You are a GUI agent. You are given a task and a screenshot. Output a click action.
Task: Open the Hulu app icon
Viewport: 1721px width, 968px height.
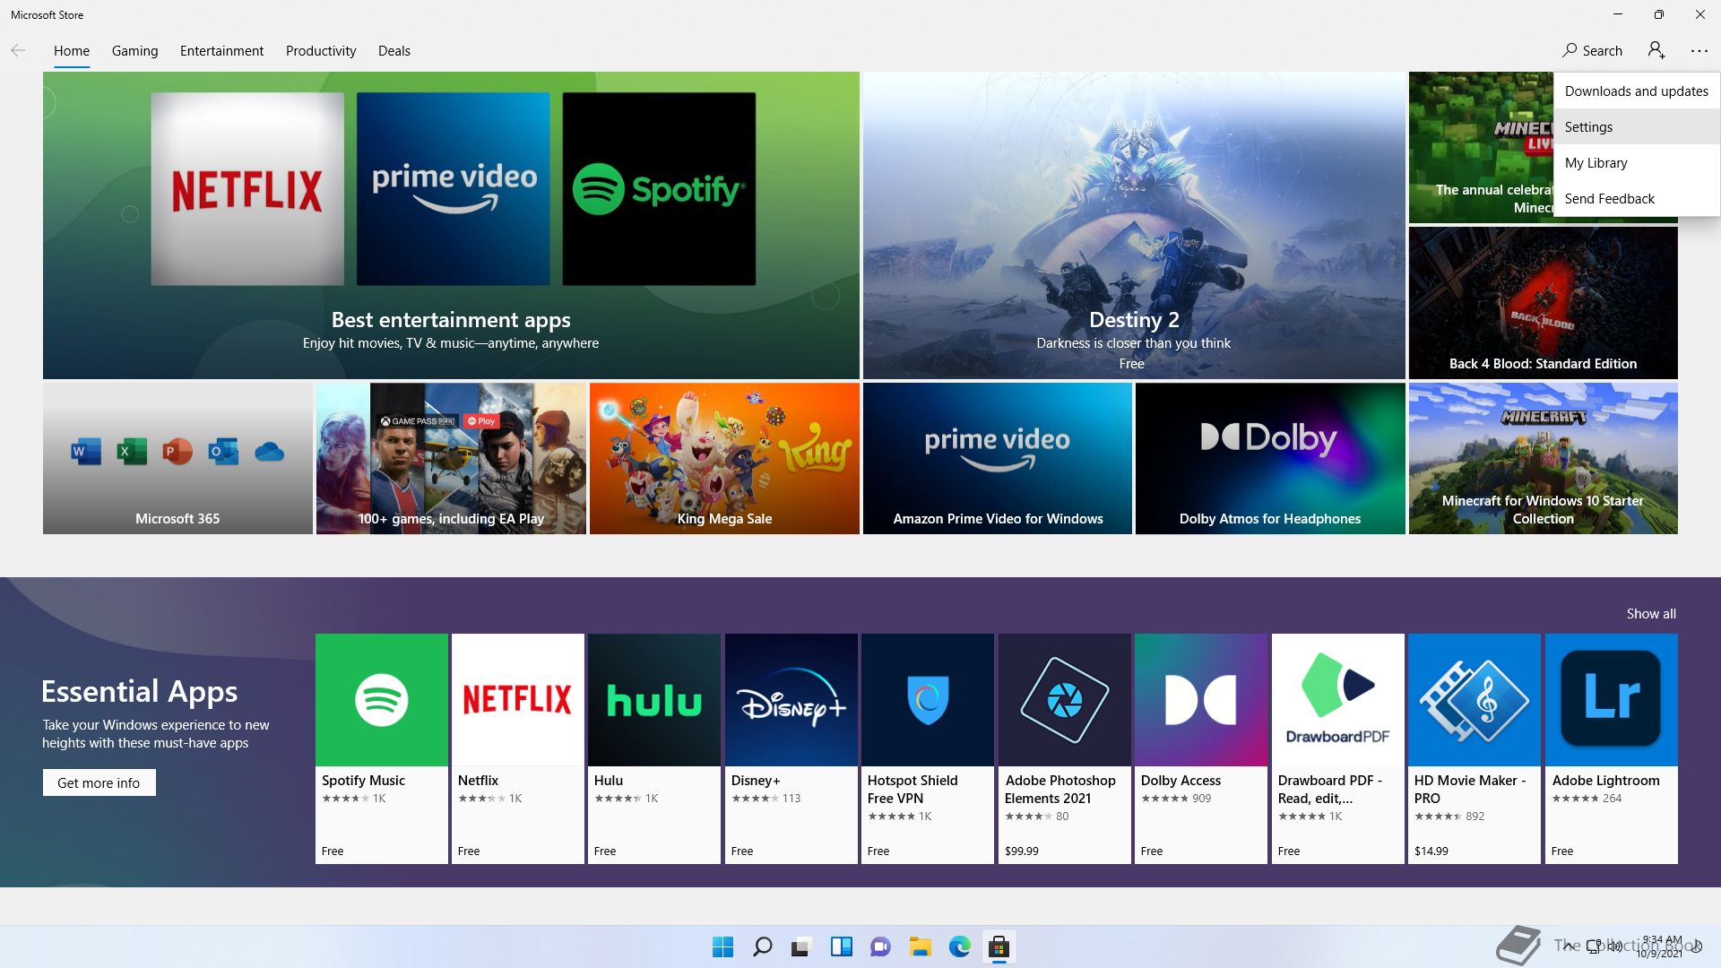pyautogui.click(x=654, y=700)
